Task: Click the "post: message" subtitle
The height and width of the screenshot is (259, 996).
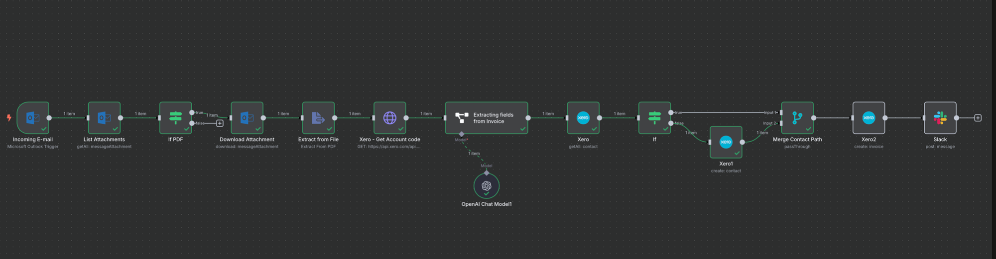Action: pos(940,147)
